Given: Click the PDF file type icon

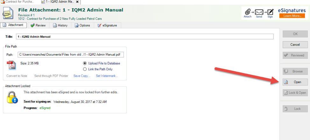Looking at the screenshot, I should [x=11, y=65].
